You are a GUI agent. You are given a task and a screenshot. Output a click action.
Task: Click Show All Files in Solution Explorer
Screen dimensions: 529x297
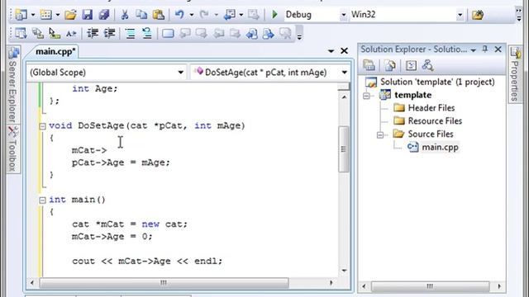point(390,65)
